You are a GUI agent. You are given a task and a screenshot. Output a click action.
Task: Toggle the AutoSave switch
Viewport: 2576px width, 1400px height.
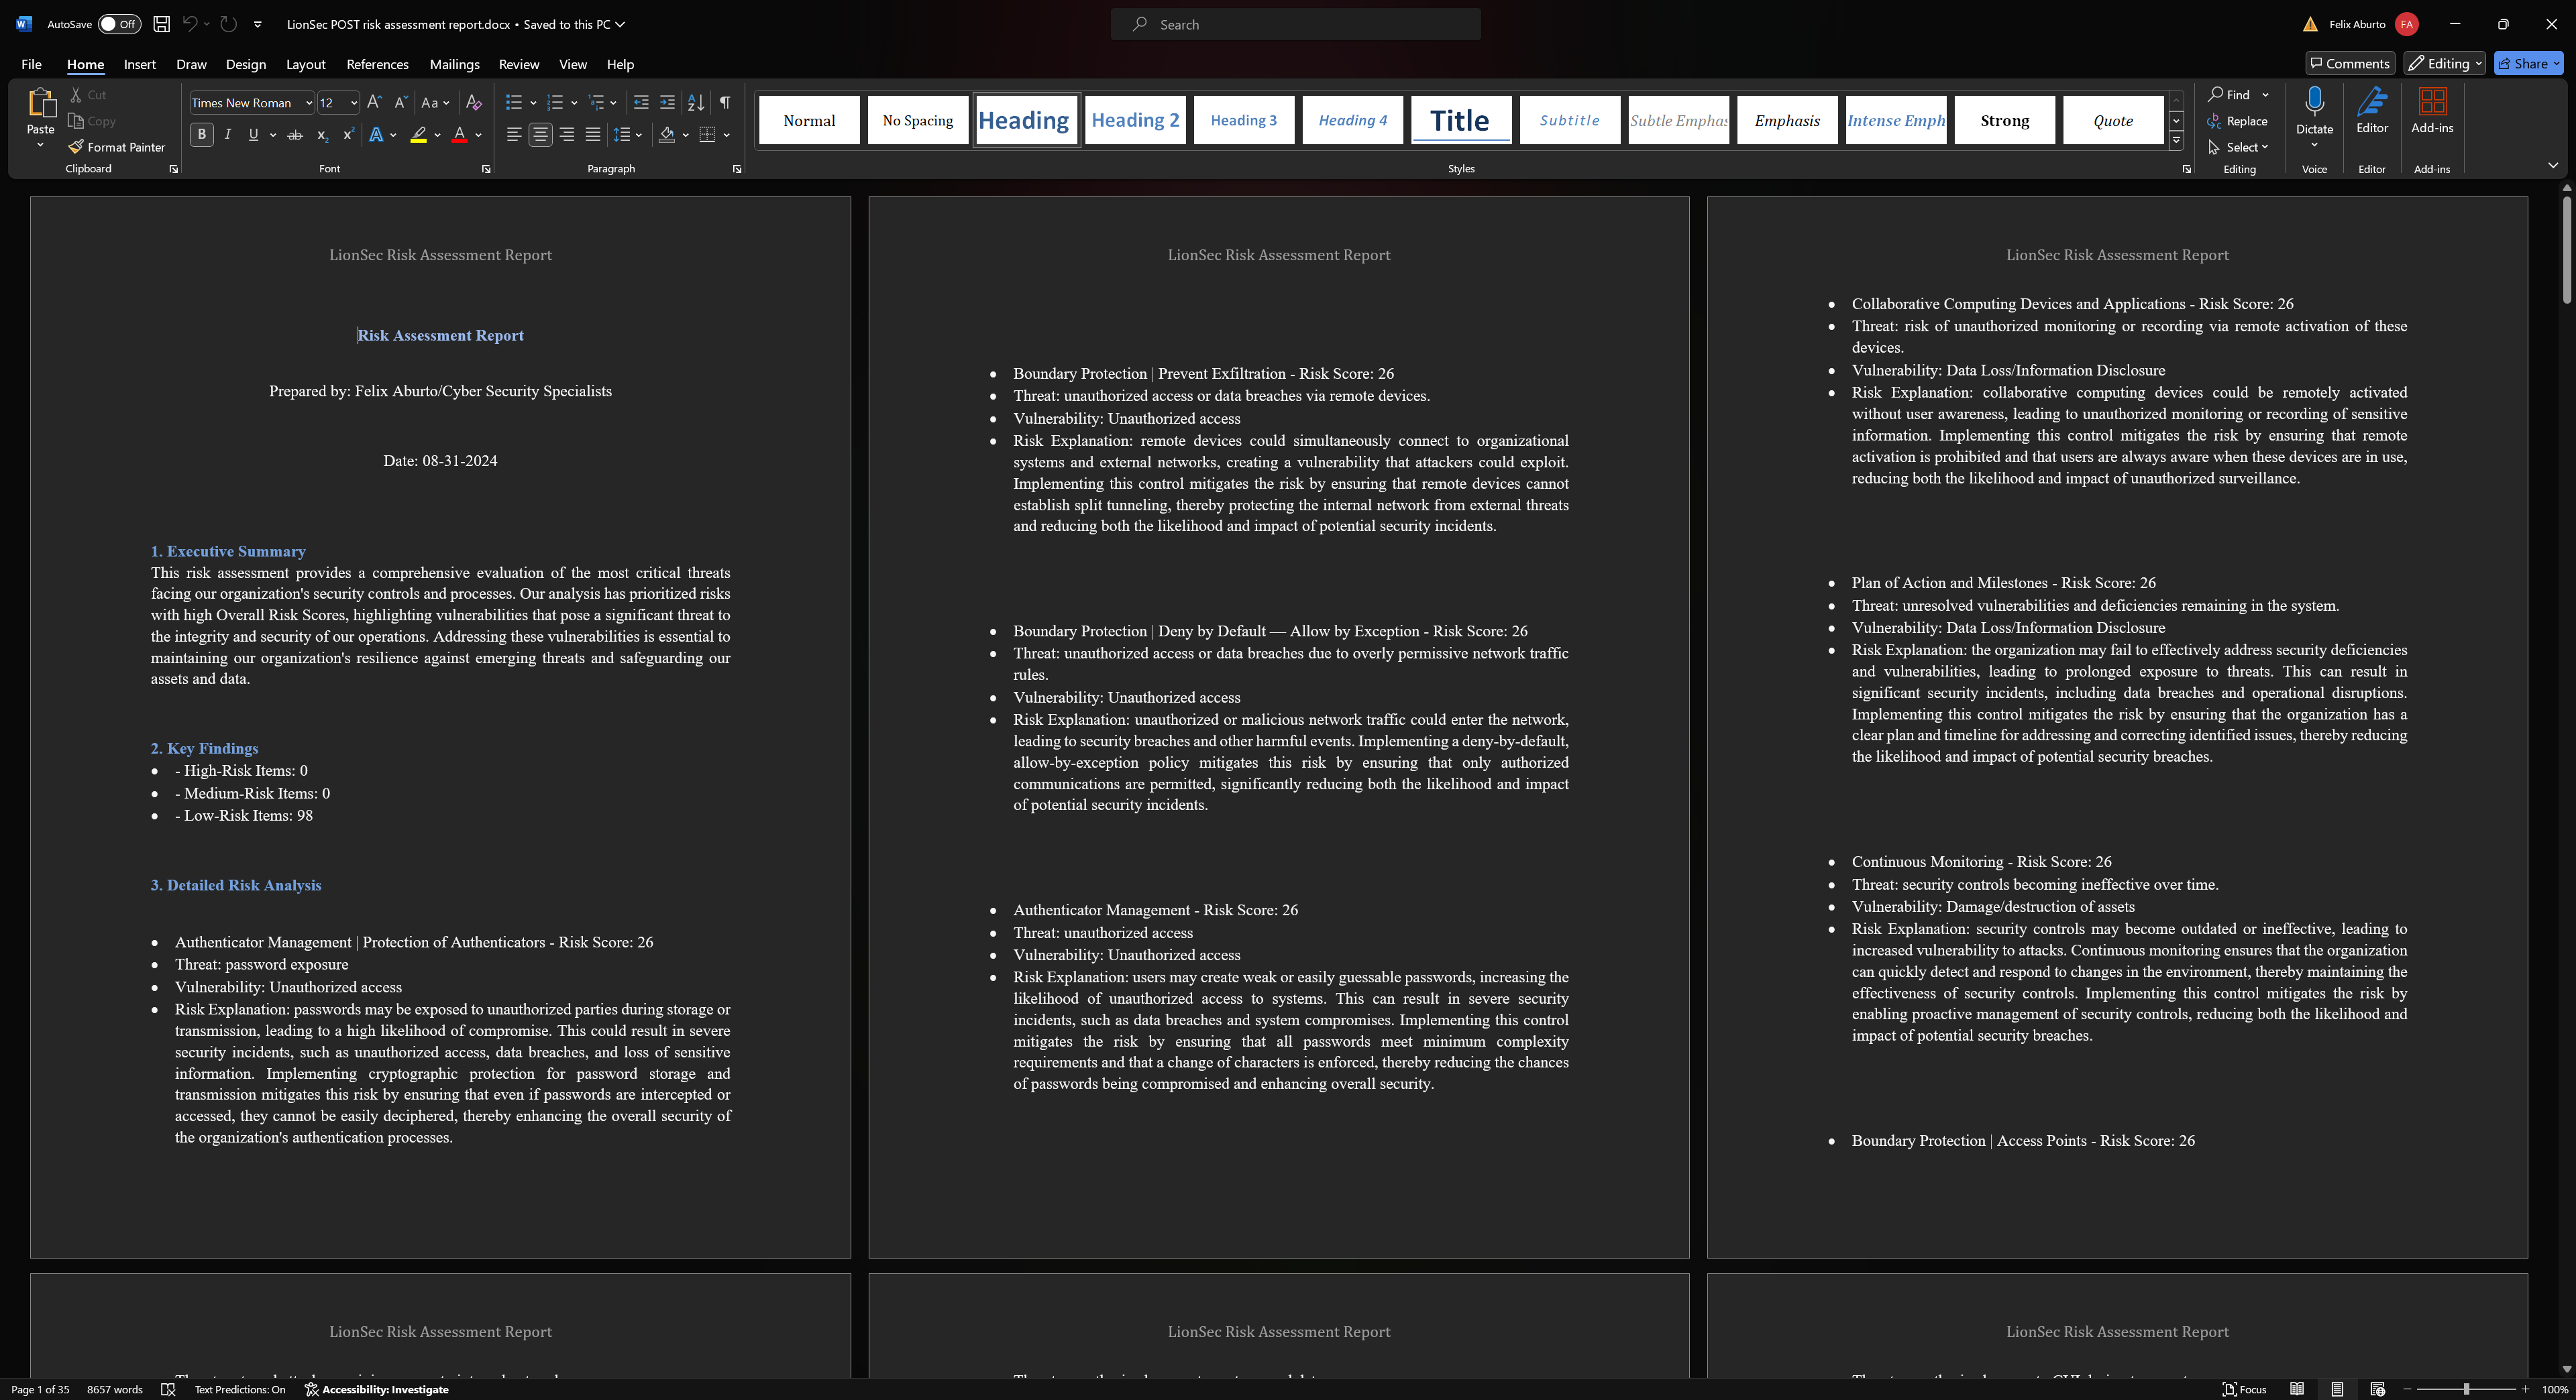(x=119, y=24)
